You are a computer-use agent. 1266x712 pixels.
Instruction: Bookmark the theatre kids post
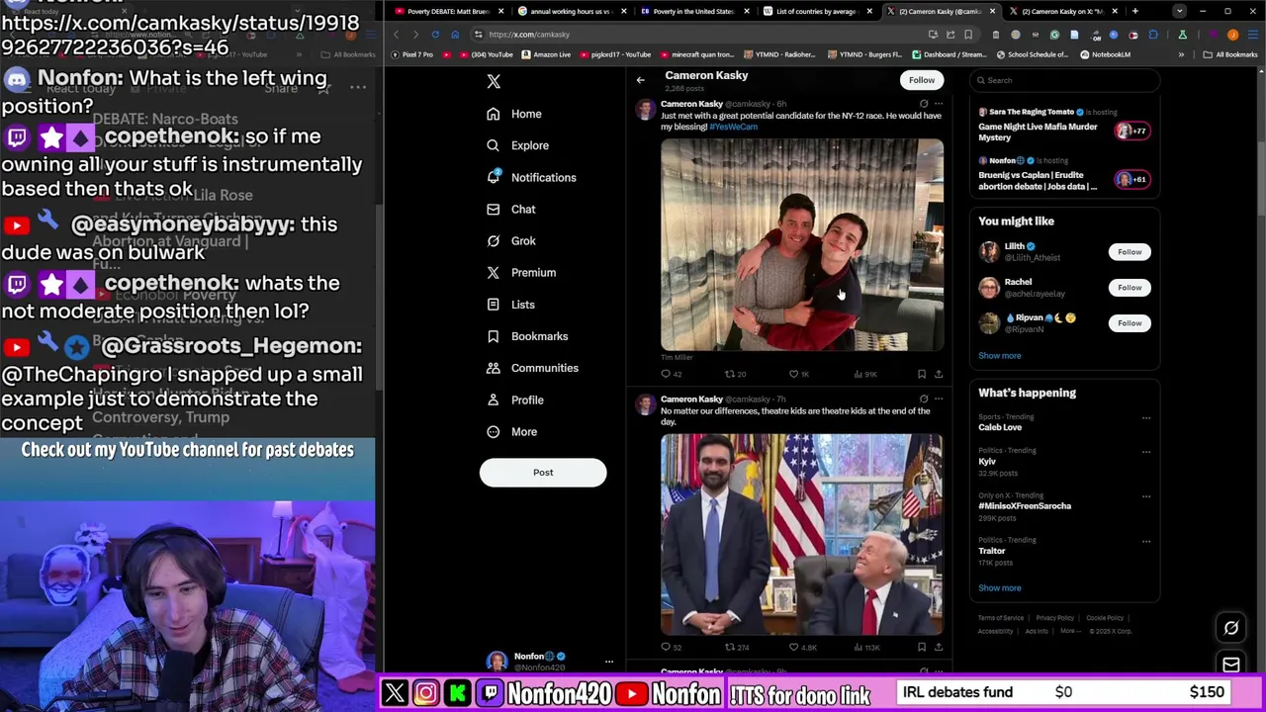[x=921, y=647]
